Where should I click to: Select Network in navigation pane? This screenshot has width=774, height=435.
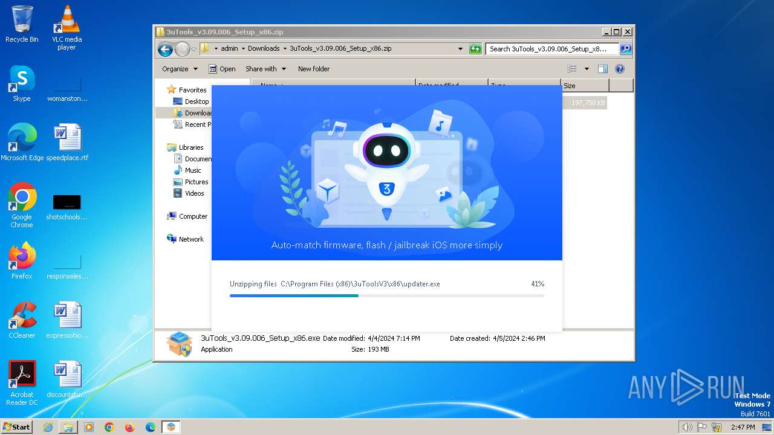186,239
